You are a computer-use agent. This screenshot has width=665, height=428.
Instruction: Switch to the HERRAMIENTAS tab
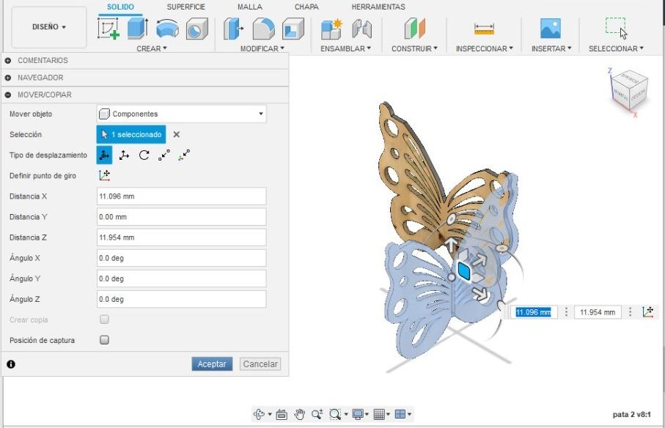tap(378, 7)
